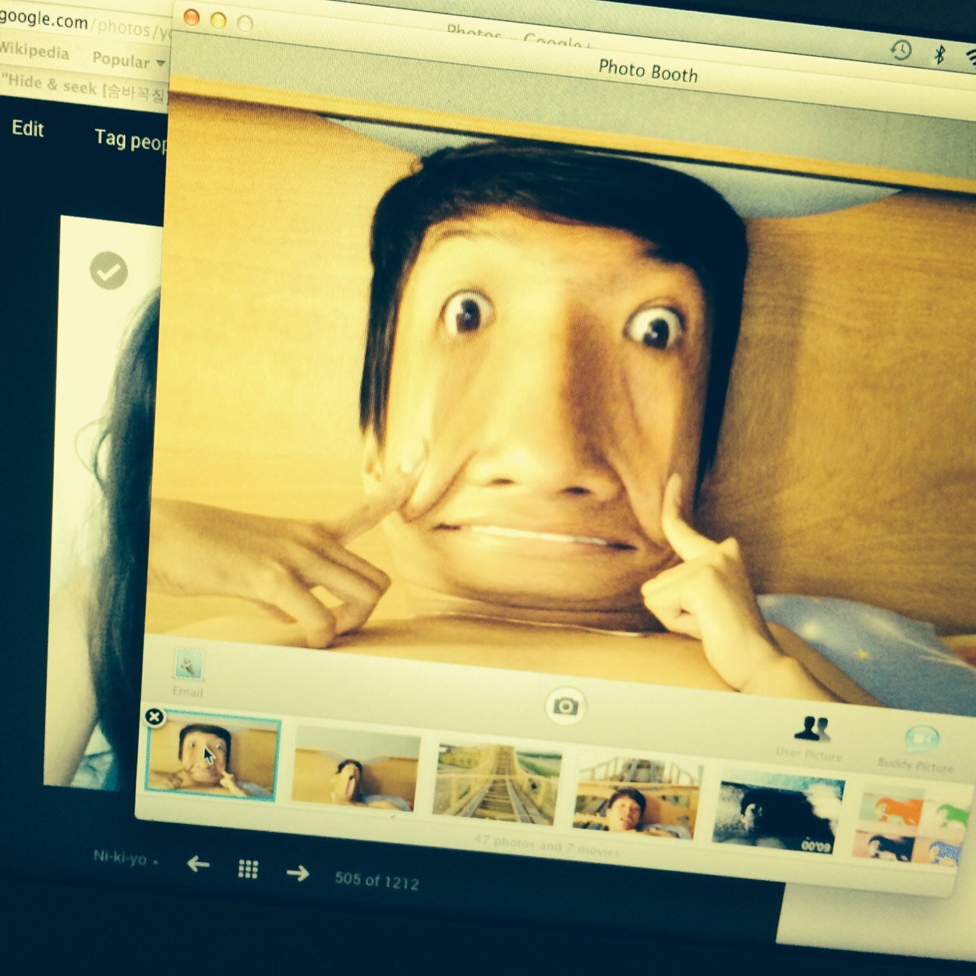Toggle the checkmark selection circle on the photo

point(109,271)
